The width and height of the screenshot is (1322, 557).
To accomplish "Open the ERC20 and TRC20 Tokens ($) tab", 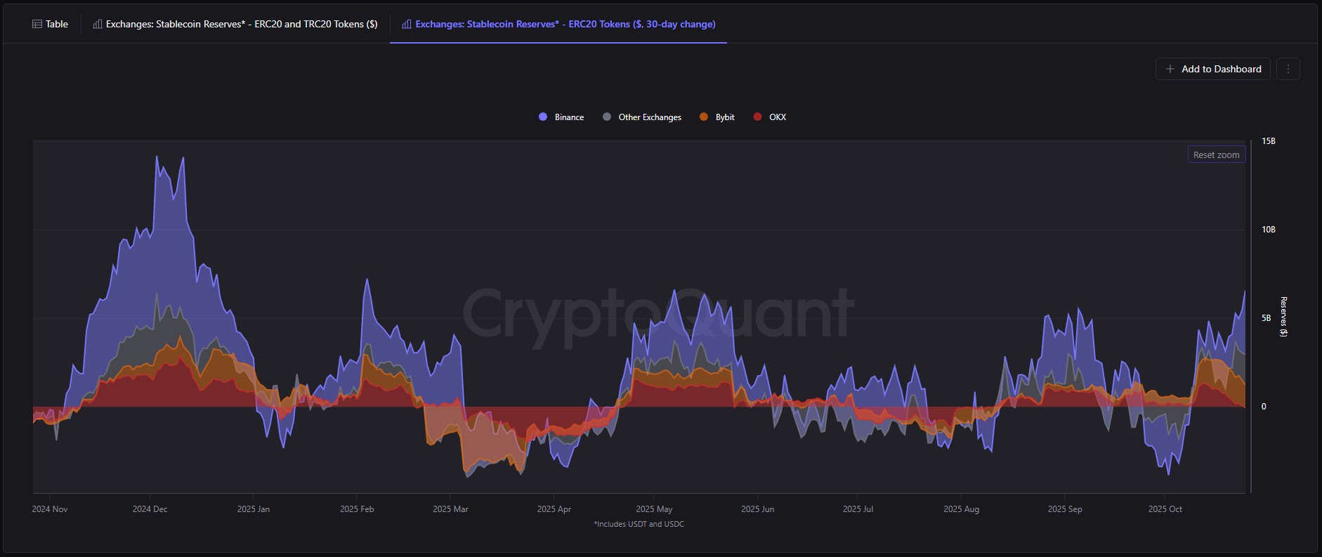I will click(x=242, y=24).
